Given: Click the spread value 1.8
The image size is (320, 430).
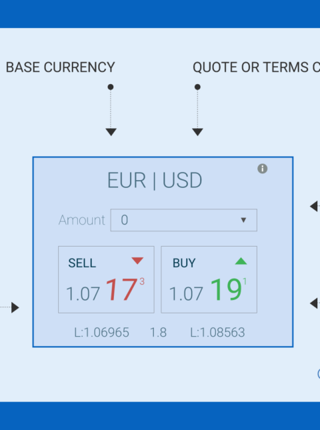Looking at the screenshot, I should point(158,333).
